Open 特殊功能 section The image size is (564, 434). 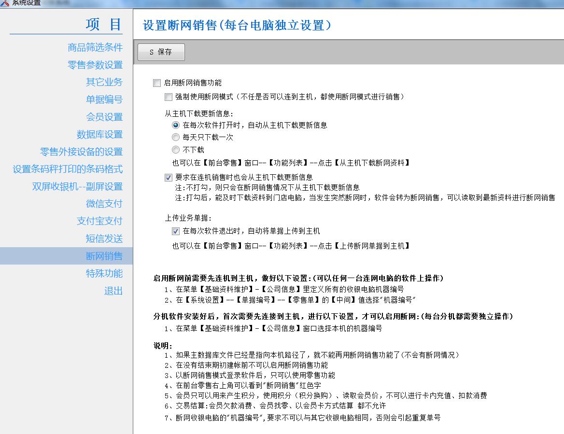[104, 273]
